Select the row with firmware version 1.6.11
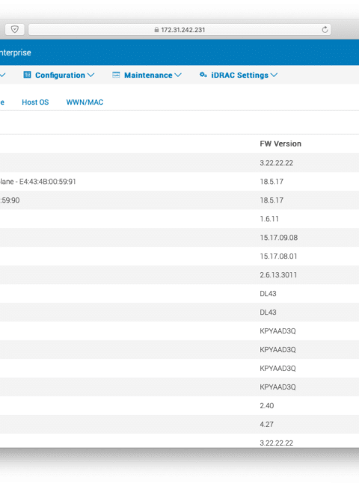The width and height of the screenshot is (359, 486). pyautogui.click(x=179, y=219)
